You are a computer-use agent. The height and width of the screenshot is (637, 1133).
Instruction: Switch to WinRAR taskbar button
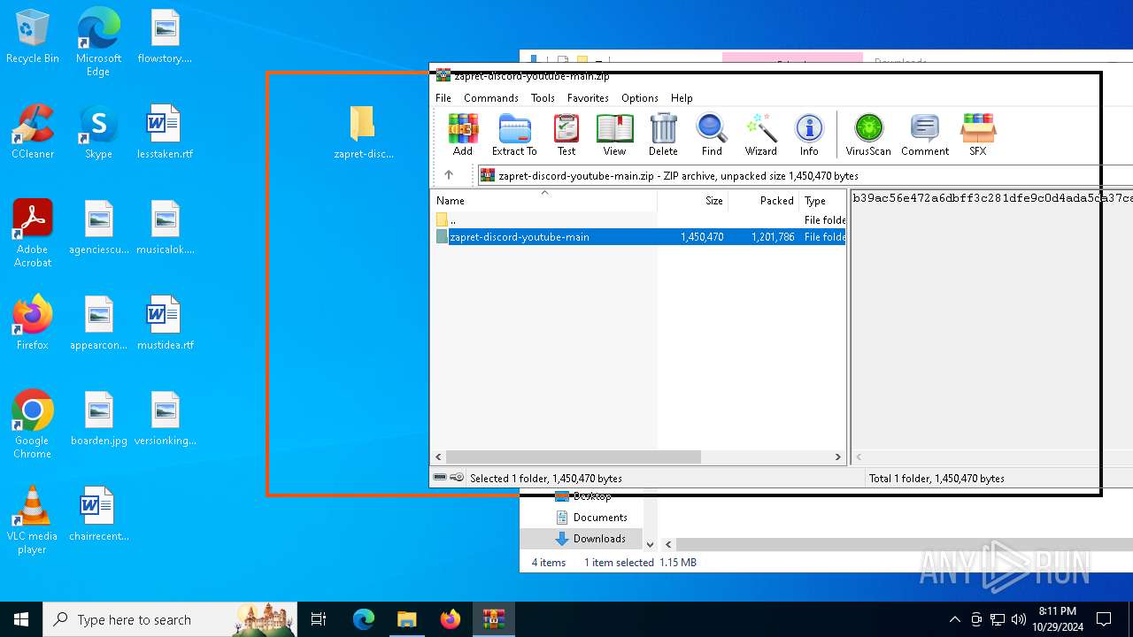[493, 619]
